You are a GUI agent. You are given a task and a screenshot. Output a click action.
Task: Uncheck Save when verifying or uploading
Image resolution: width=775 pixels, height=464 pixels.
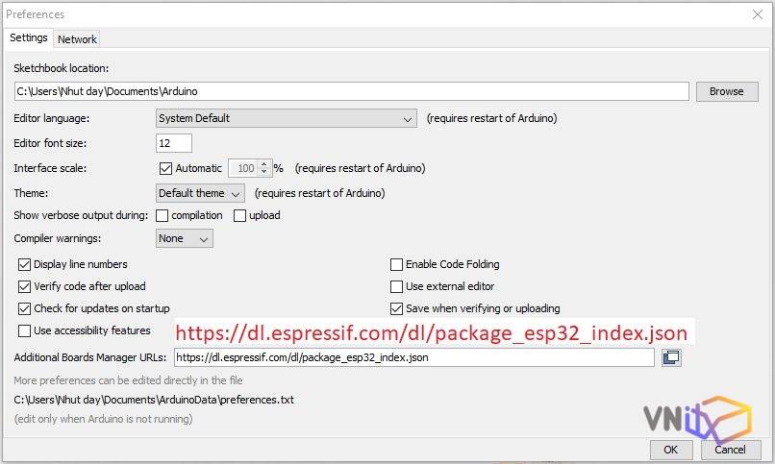click(396, 308)
